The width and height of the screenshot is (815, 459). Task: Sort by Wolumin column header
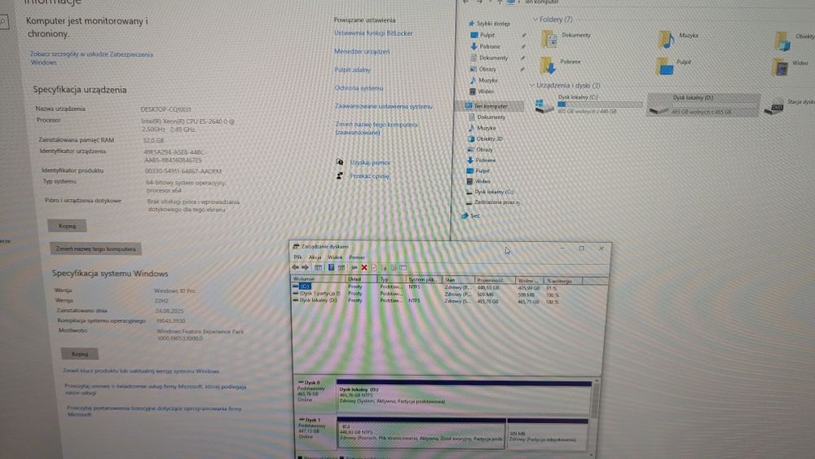pyautogui.click(x=318, y=279)
